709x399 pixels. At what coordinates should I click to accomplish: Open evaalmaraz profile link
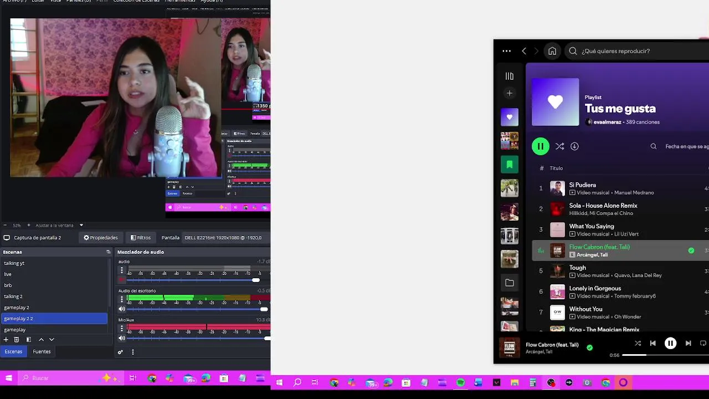point(607,122)
